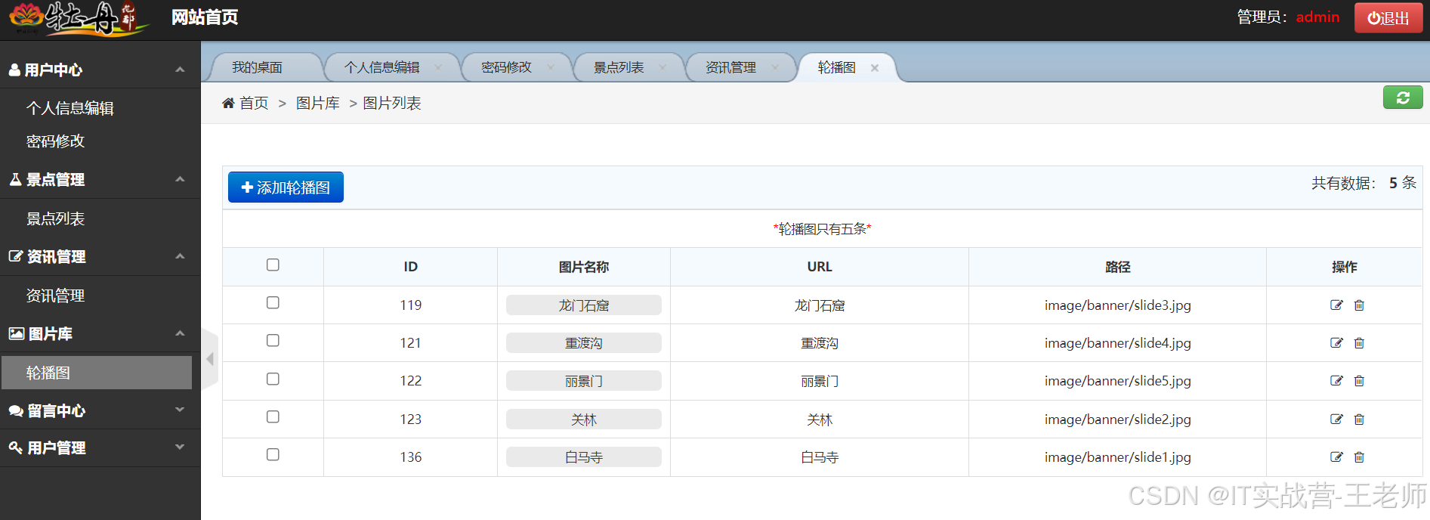
Task: Edit the 白马寺 entry, ID 136
Action: click(x=1336, y=457)
